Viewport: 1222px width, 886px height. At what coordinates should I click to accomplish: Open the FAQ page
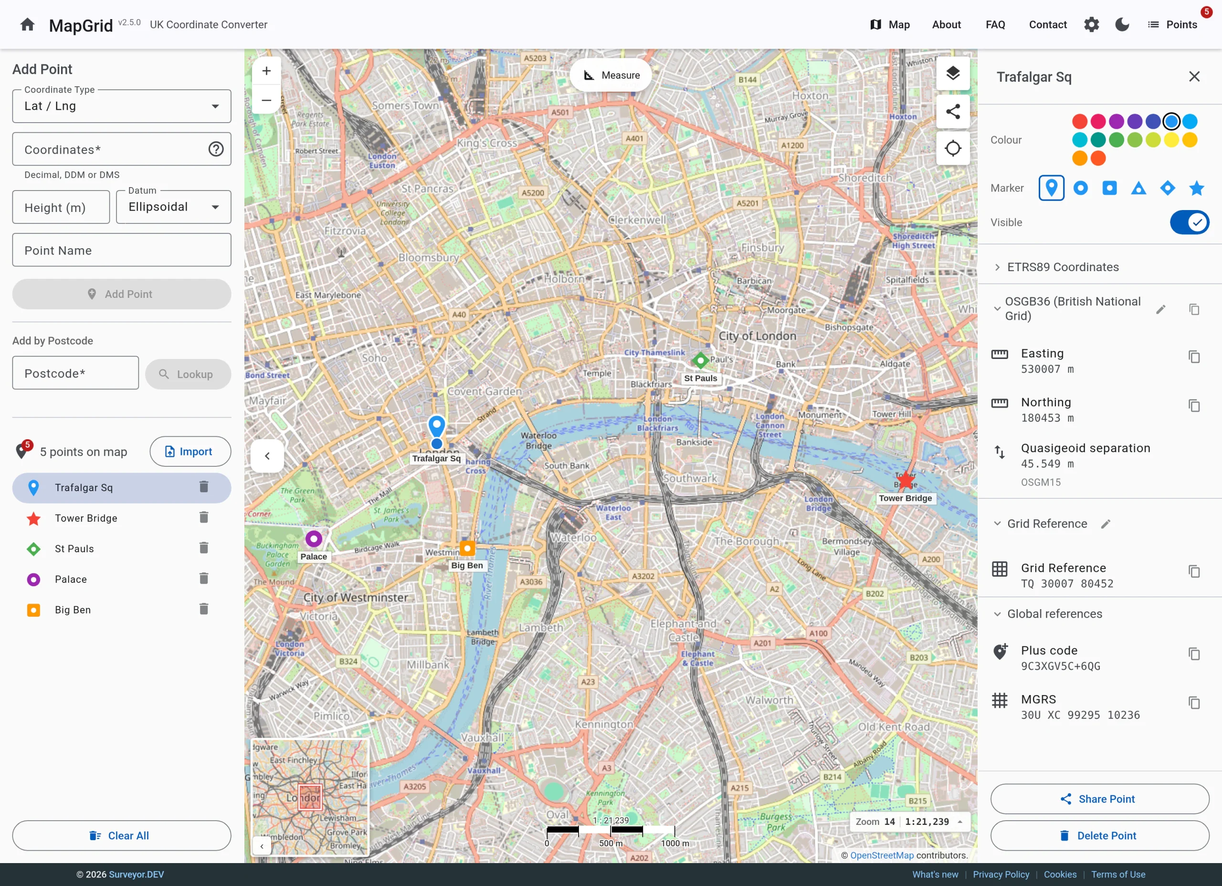tap(995, 24)
